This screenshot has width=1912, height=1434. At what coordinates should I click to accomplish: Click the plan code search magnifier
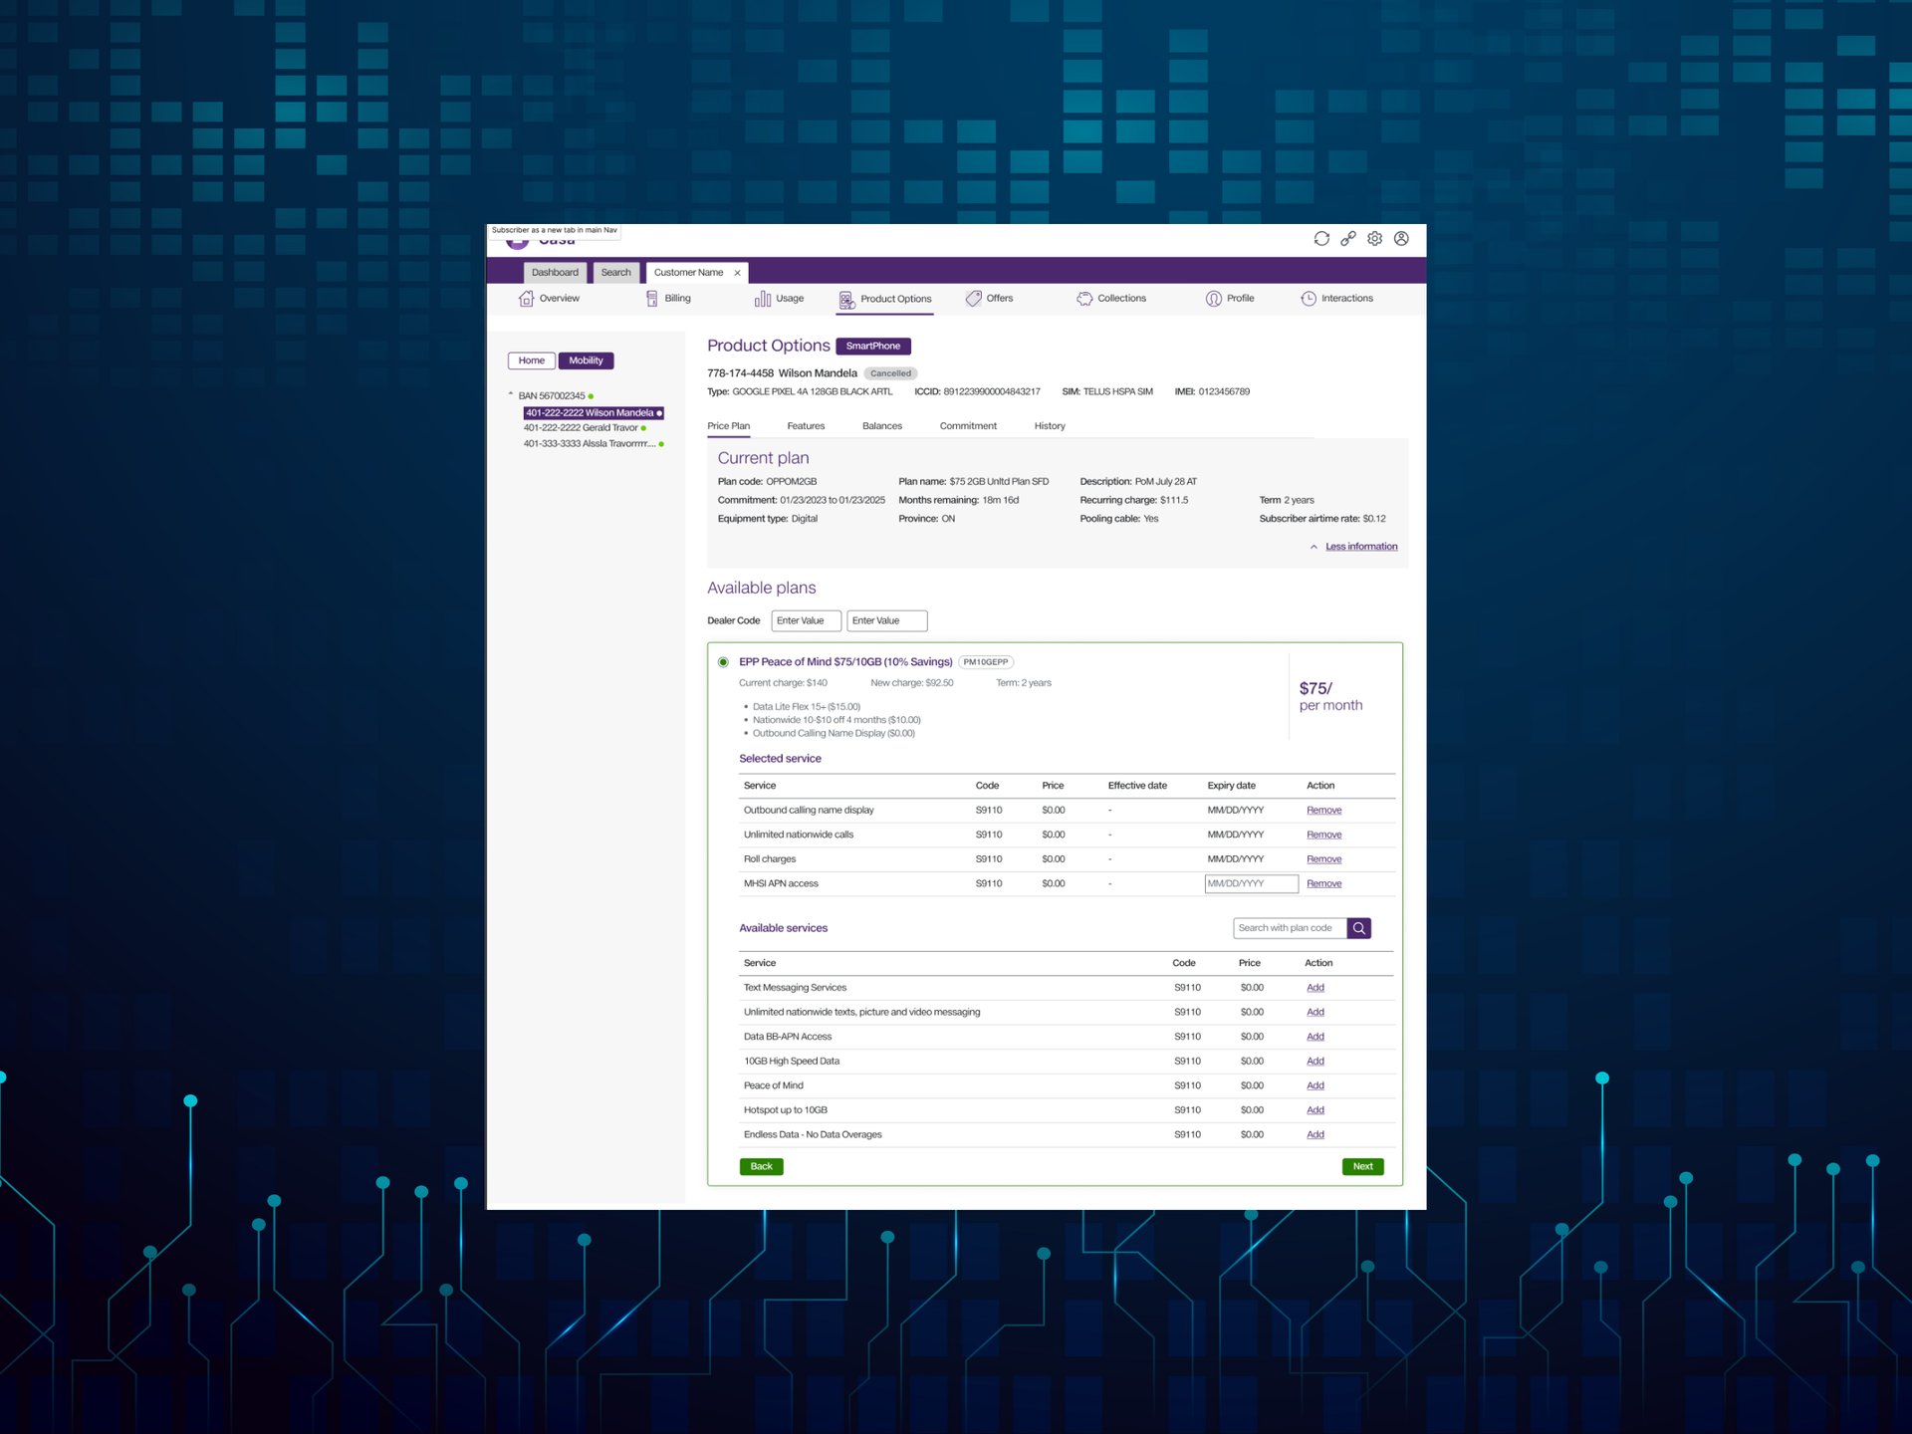pos(1359,928)
